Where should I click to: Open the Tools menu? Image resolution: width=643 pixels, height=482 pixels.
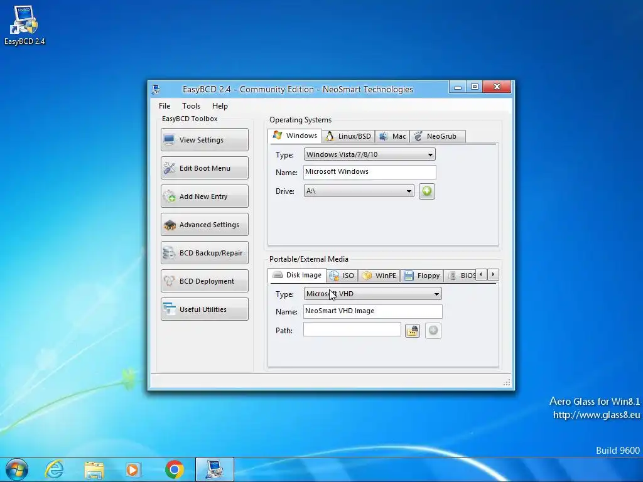coord(191,105)
